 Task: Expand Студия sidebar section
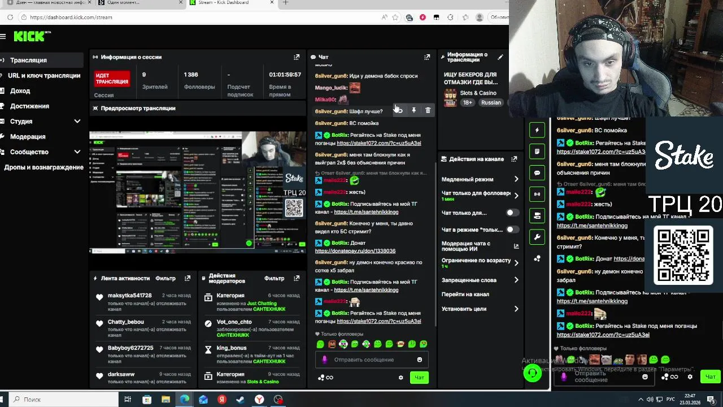pyautogui.click(x=77, y=122)
